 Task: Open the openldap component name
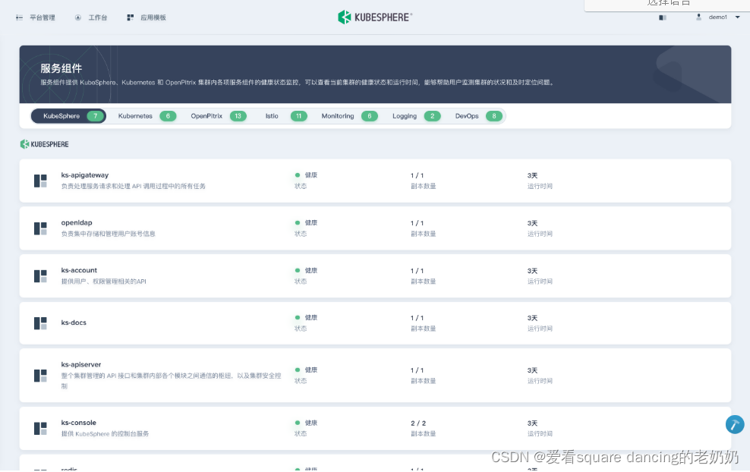pyautogui.click(x=77, y=222)
